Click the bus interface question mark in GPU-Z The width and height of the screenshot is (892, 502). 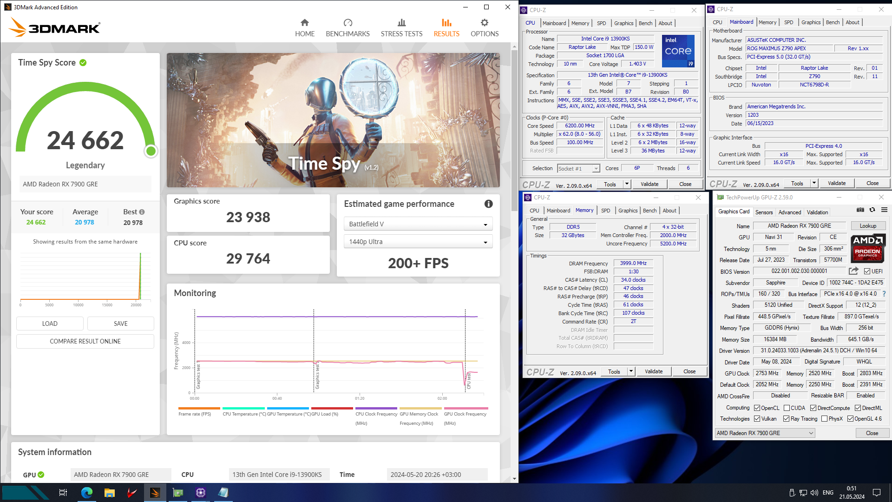pos(884,294)
